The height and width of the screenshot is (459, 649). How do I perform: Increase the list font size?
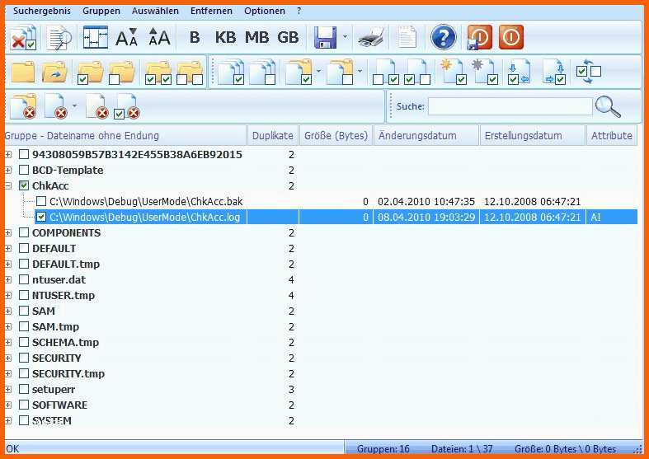point(159,38)
